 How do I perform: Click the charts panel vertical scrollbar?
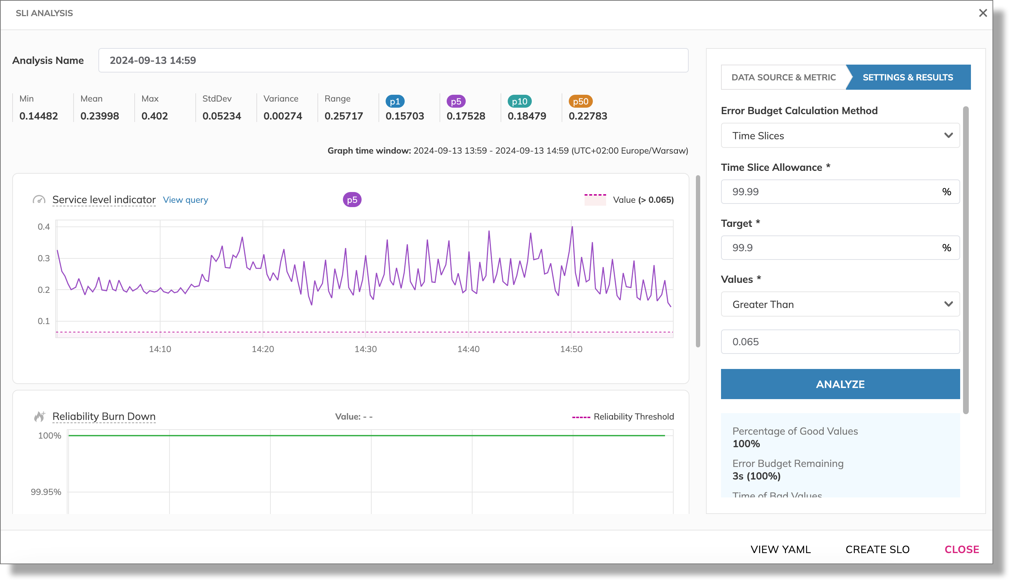698,261
